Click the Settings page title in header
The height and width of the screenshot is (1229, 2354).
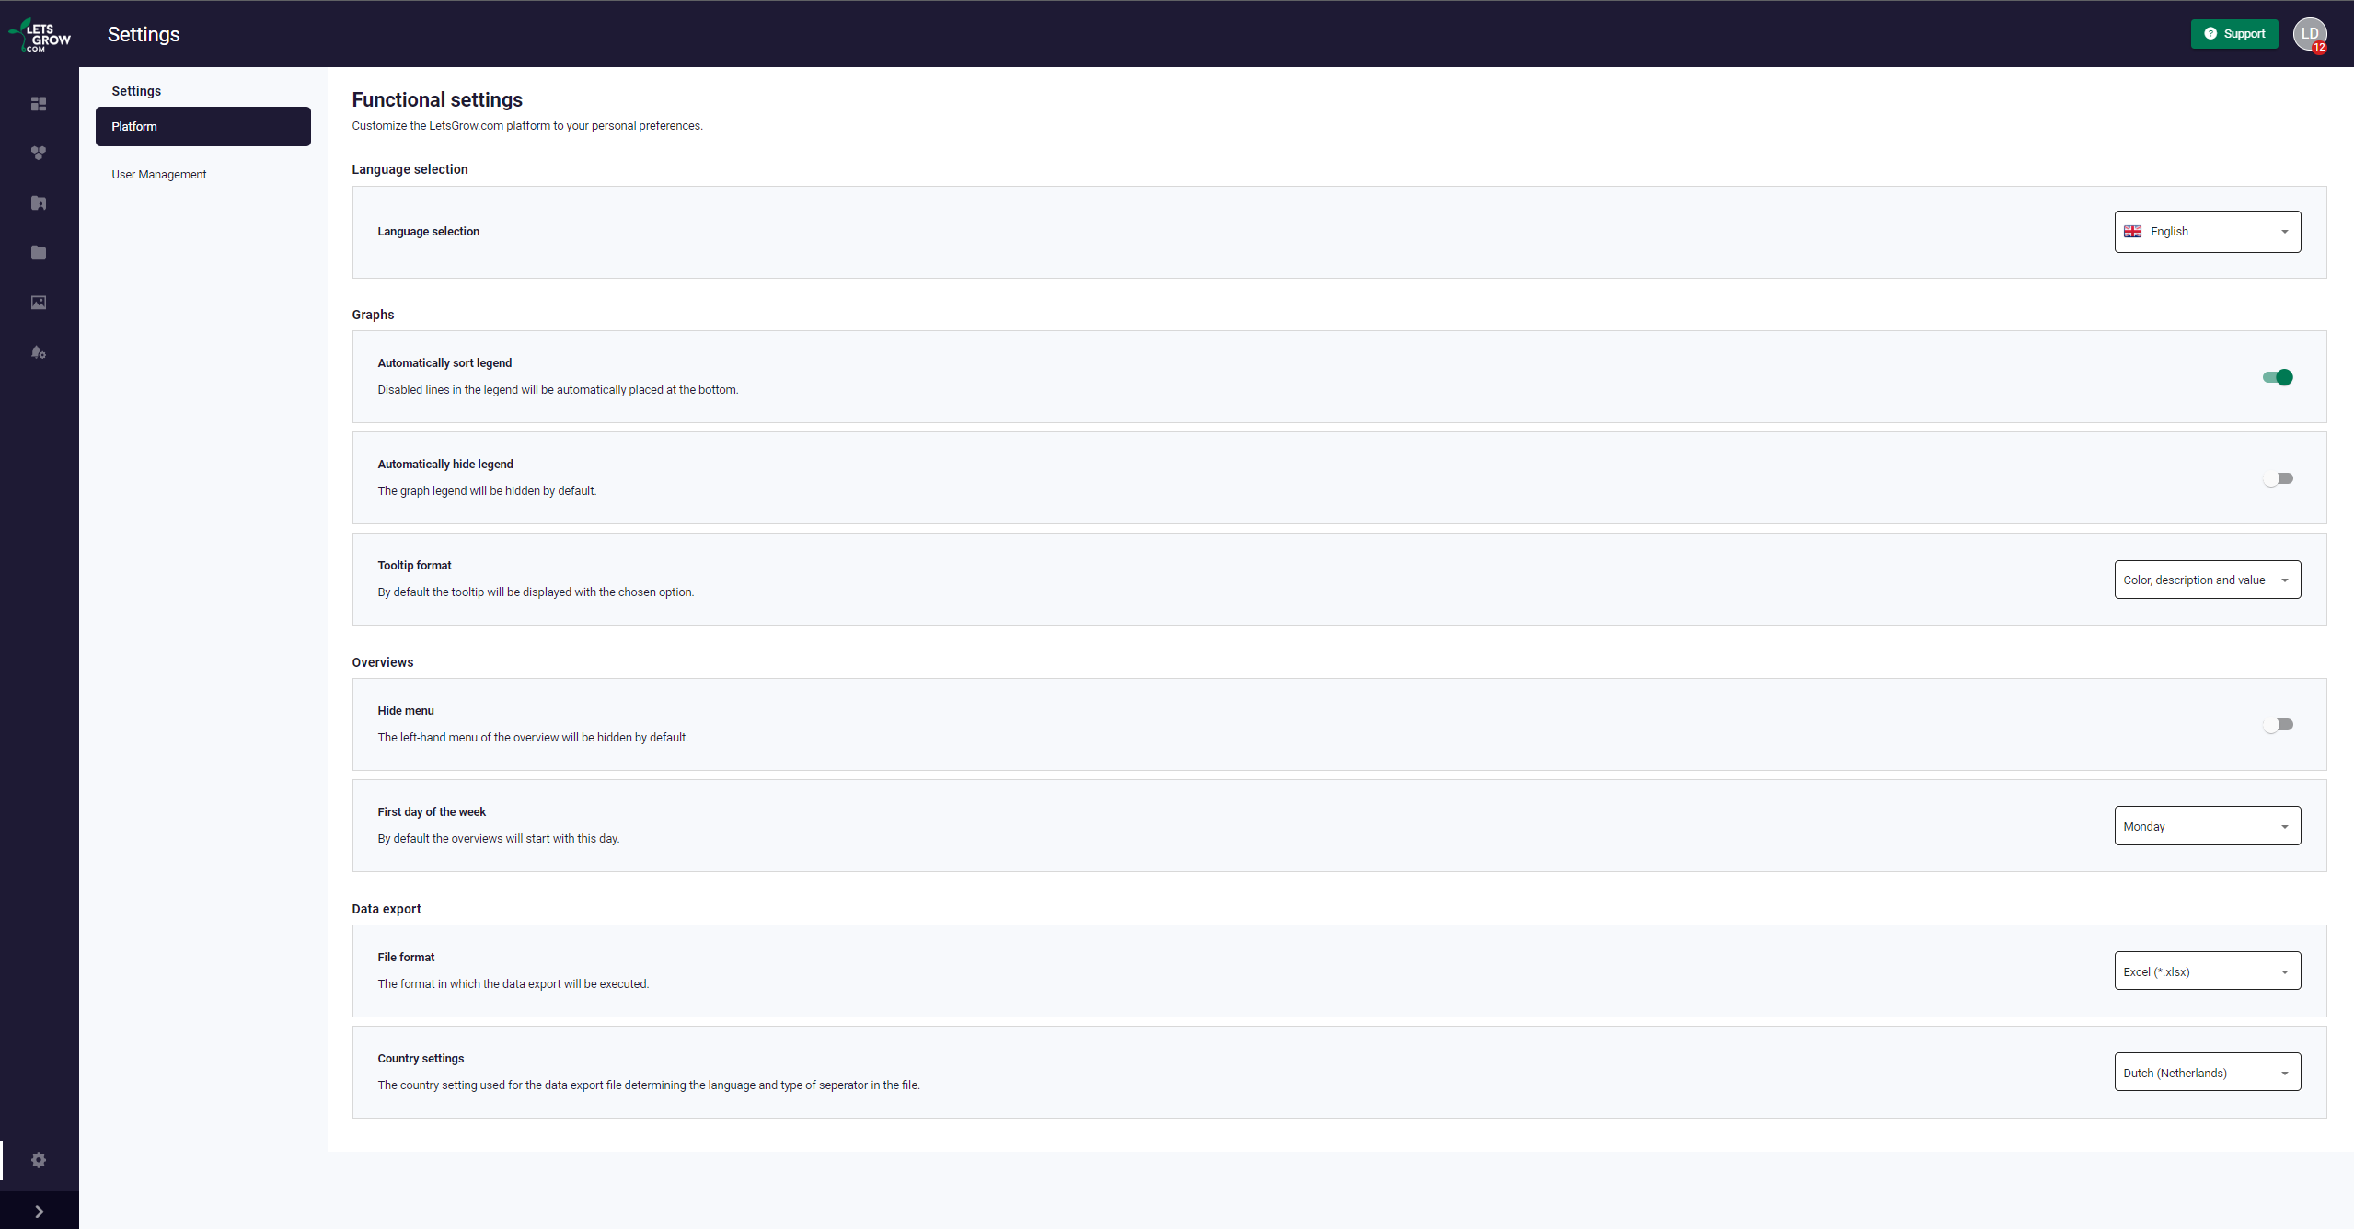(144, 34)
